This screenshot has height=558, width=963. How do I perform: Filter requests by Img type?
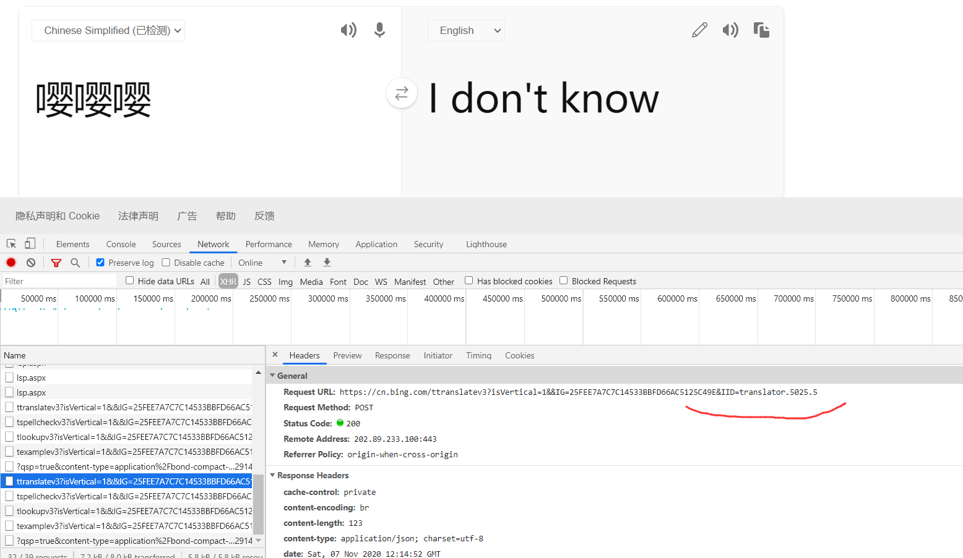tap(285, 281)
